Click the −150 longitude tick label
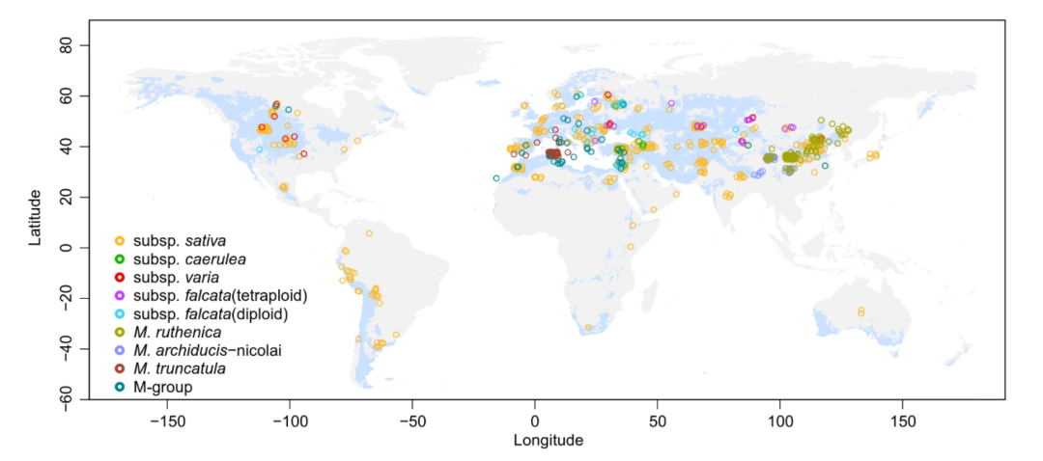Screen dimensions: 1043x461 pyautogui.click(x=166, y=421)
